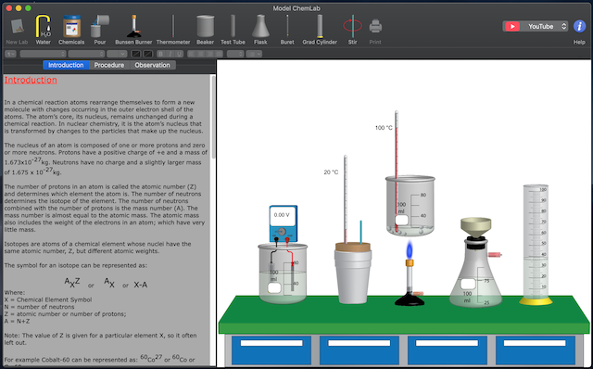Click the funnel on the flask
The width and height of the screenshot is (593, 369).
[x=475, y=226]
